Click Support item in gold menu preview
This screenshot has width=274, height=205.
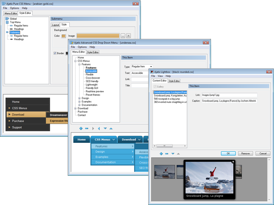(28, 127)
